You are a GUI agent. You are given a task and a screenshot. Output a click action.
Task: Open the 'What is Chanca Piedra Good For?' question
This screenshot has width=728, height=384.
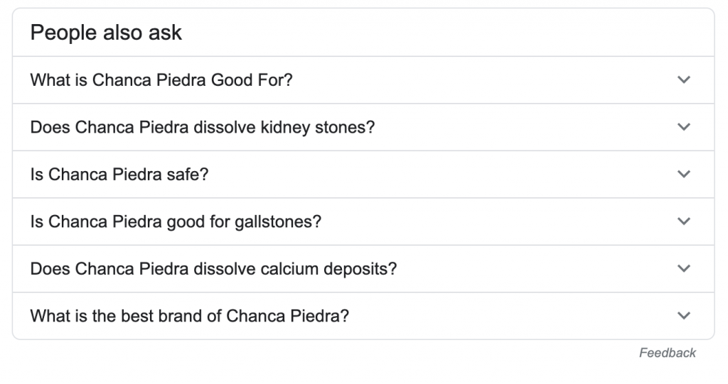363,79
